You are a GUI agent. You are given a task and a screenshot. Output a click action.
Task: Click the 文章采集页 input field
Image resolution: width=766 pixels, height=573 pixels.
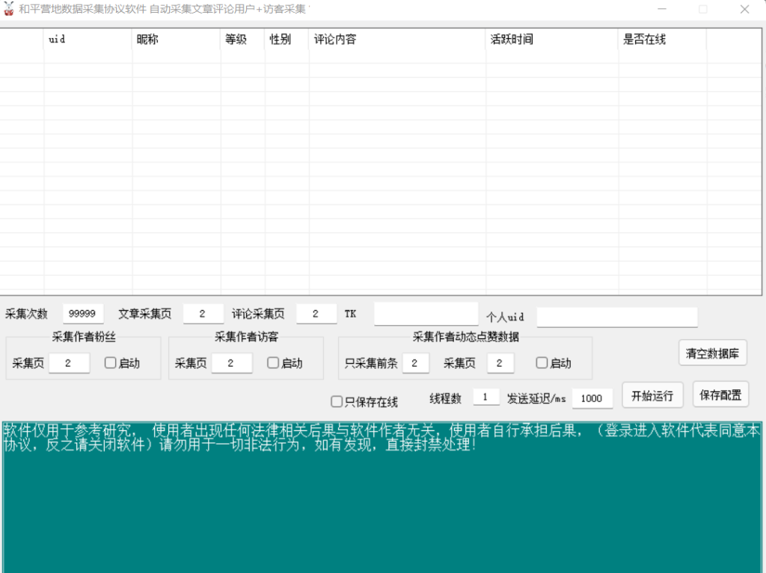pos(203,314)
